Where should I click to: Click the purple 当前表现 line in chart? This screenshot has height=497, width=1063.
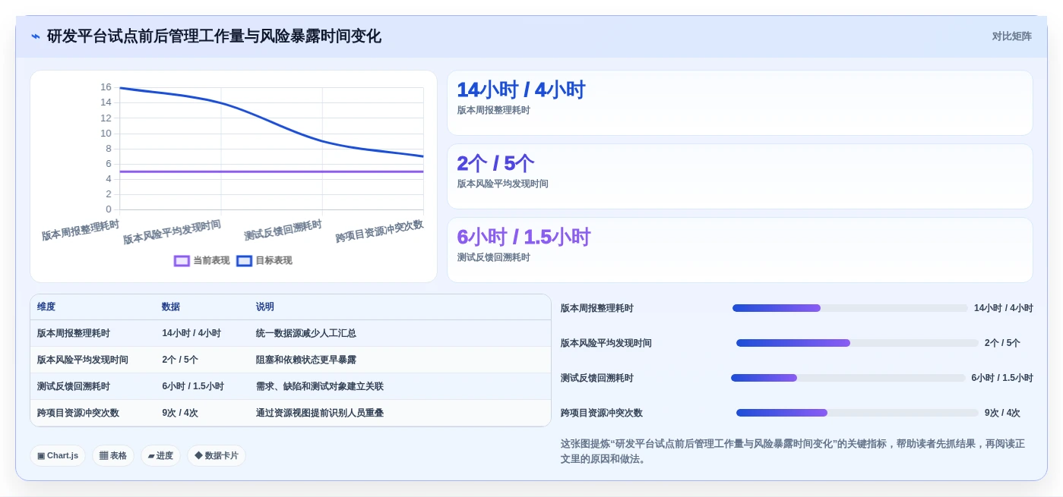[x=271, y=171]
